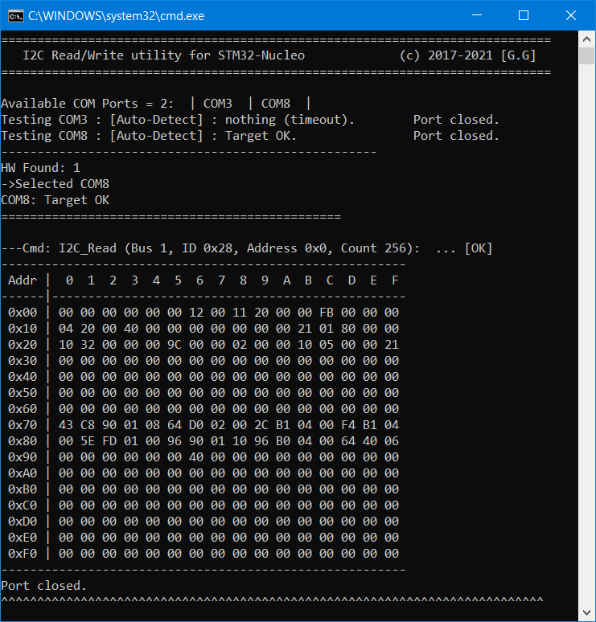Image resolution: width=596 pixels, height=622 pixels.
Task: Click column header 'F' in hex table
Action: pos(395,280)
